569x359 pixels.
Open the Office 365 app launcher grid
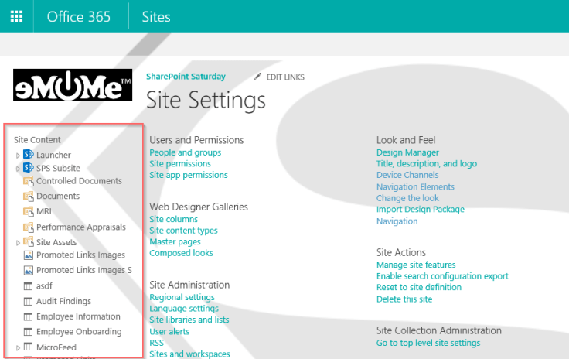pyautogui.click(x=16, y=16)
